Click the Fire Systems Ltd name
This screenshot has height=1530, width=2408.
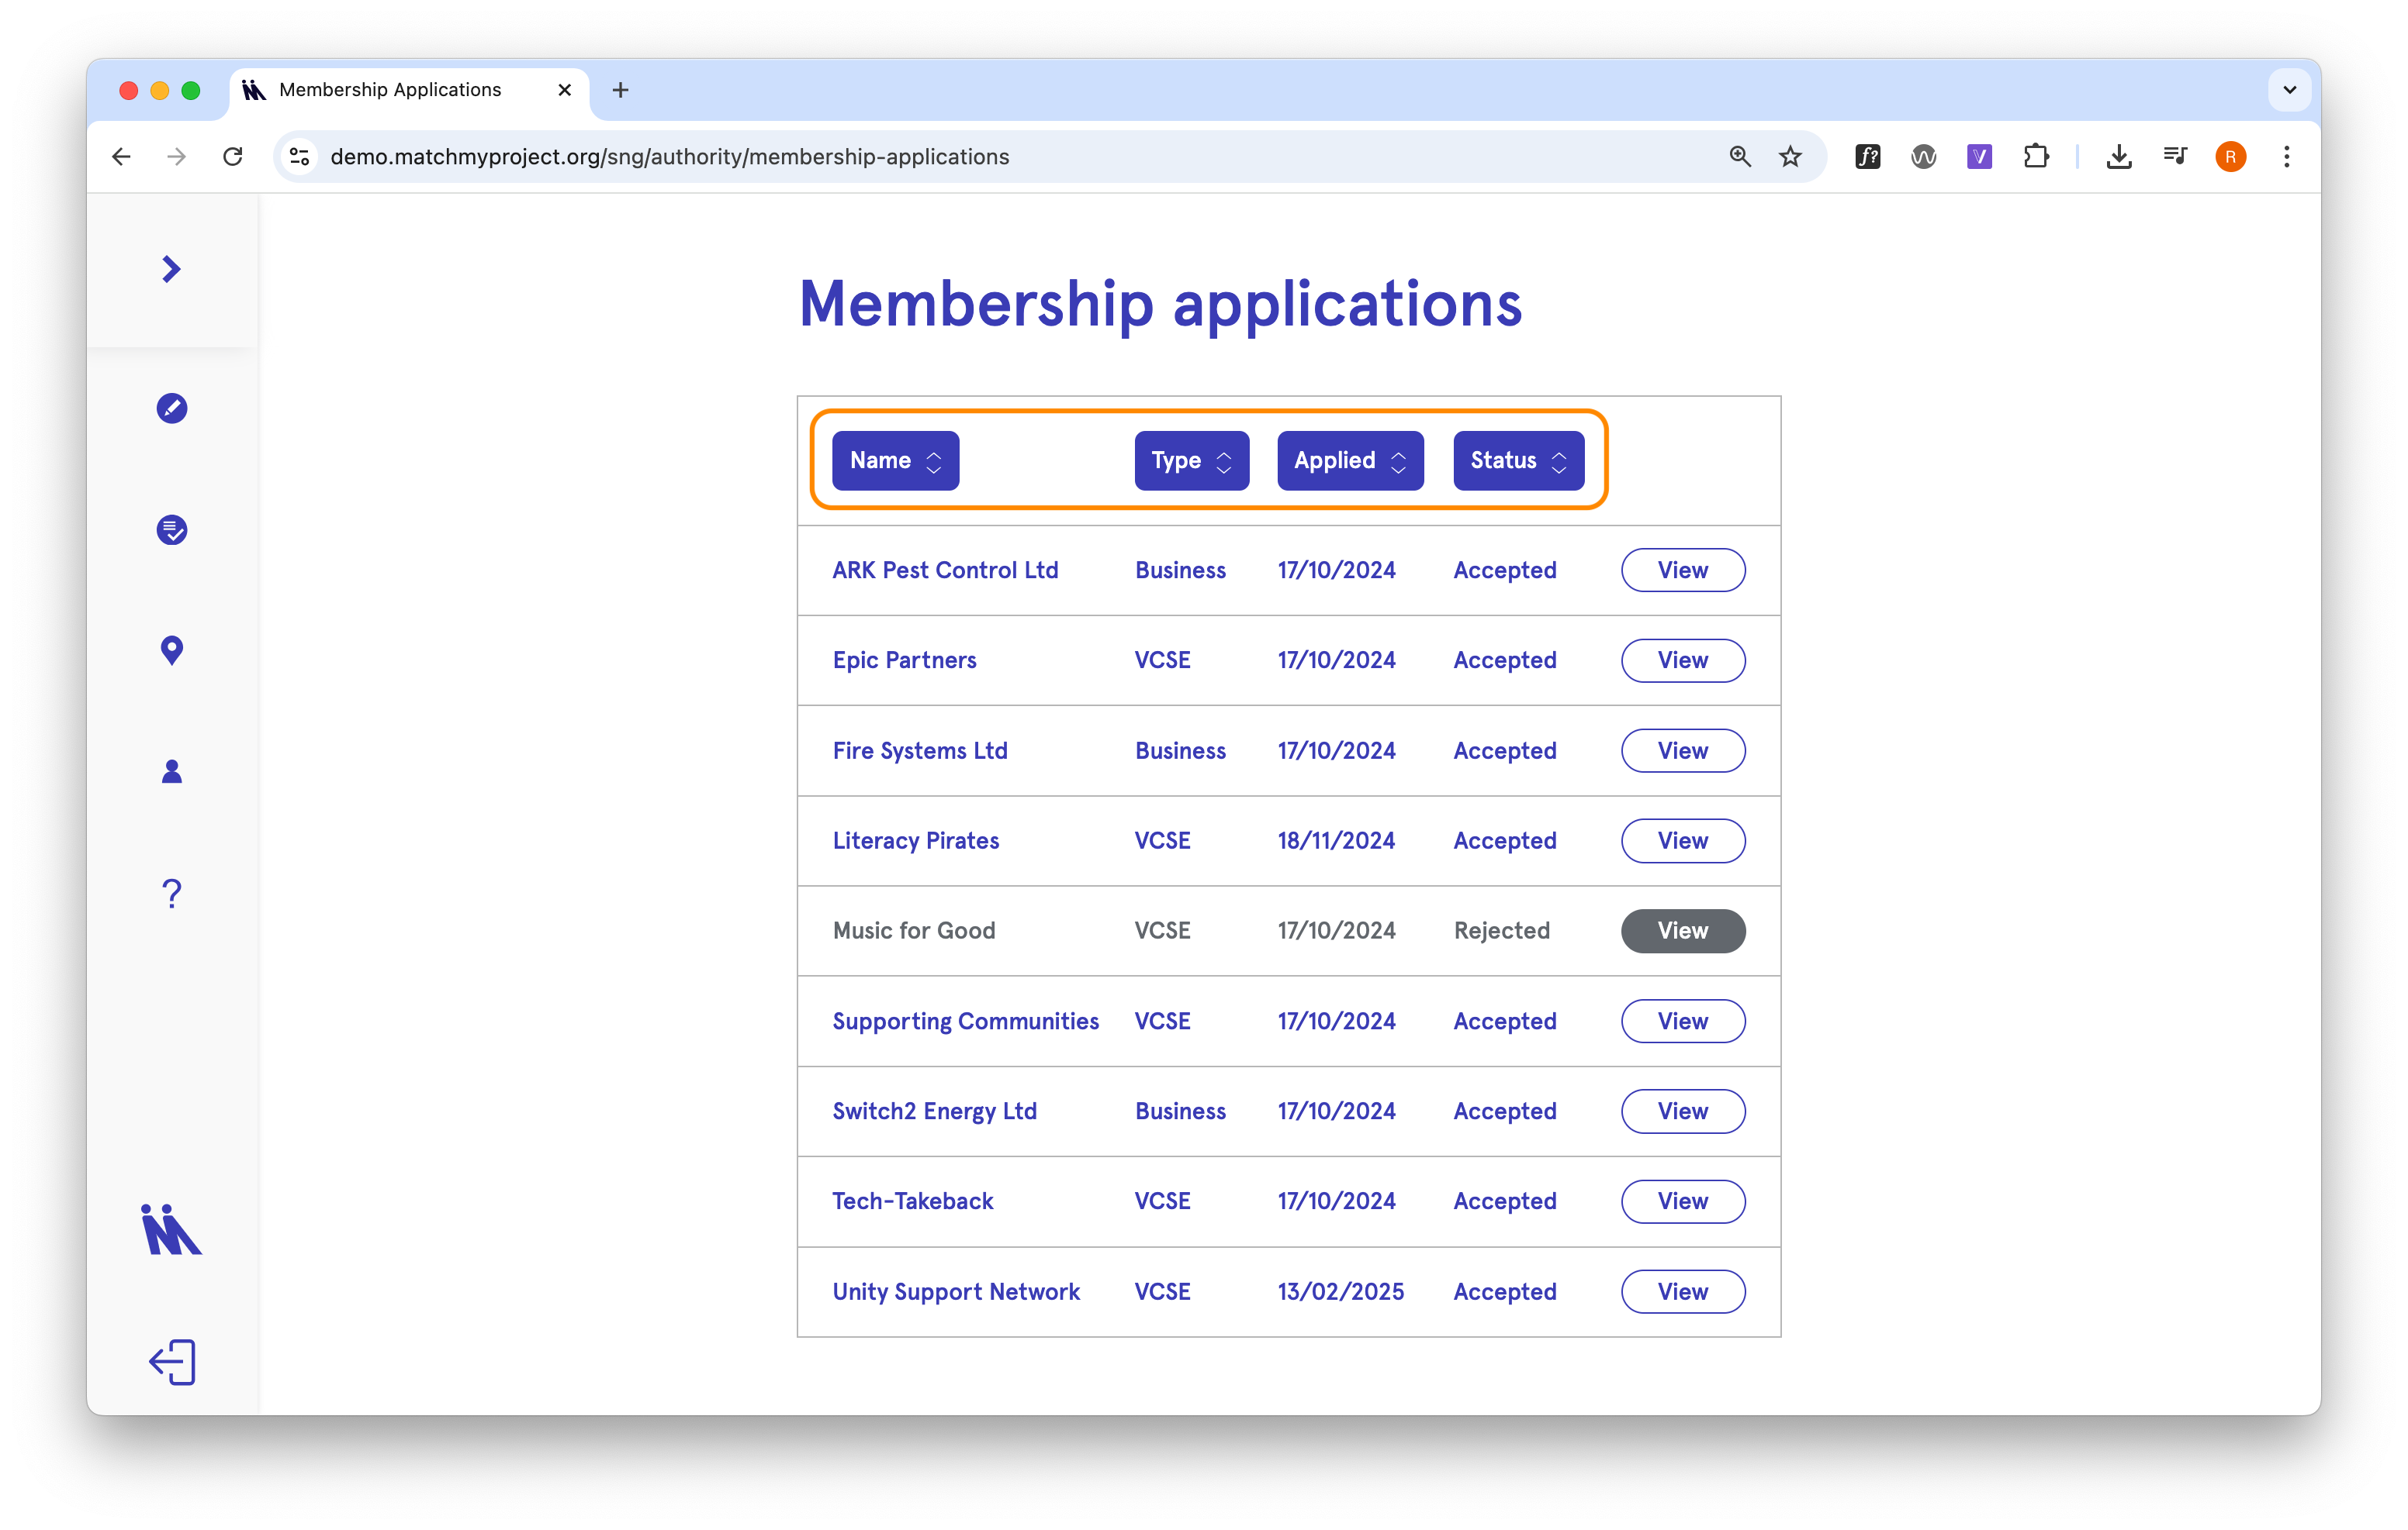click(920, 750)
